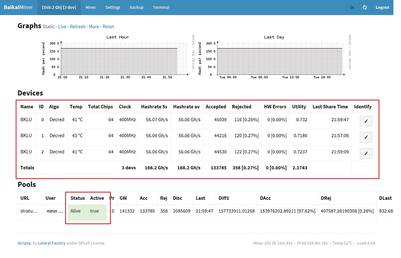The height and width of the screenshot is (258, 401).
Task: Click the 0s refresh timer in navbar
Action: [x=352, y=8]
